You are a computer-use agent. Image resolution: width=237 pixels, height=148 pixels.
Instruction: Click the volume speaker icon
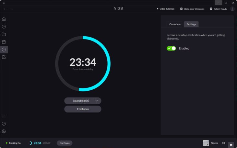223,143
